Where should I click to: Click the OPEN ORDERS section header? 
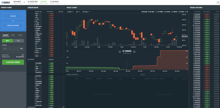[72, 75]
